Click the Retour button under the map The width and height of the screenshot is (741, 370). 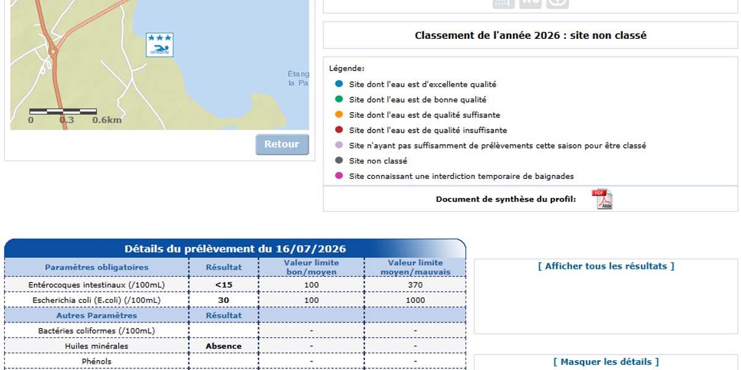tap(282, 144)
